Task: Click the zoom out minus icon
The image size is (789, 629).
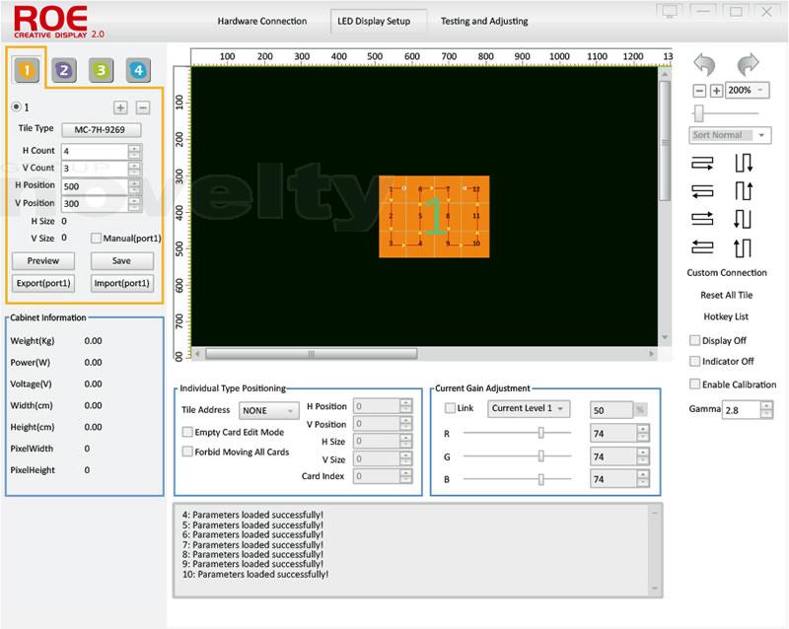Action: (x=699, y=91)
